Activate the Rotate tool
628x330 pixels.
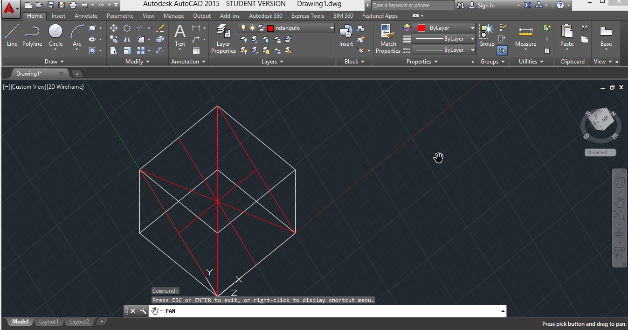(127, 28)
